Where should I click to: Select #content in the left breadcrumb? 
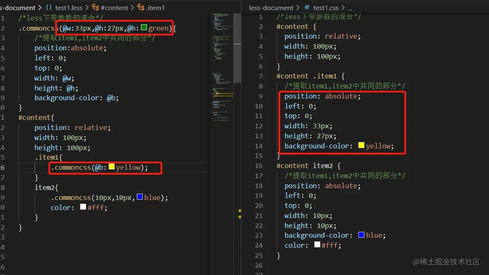(115, 8)
